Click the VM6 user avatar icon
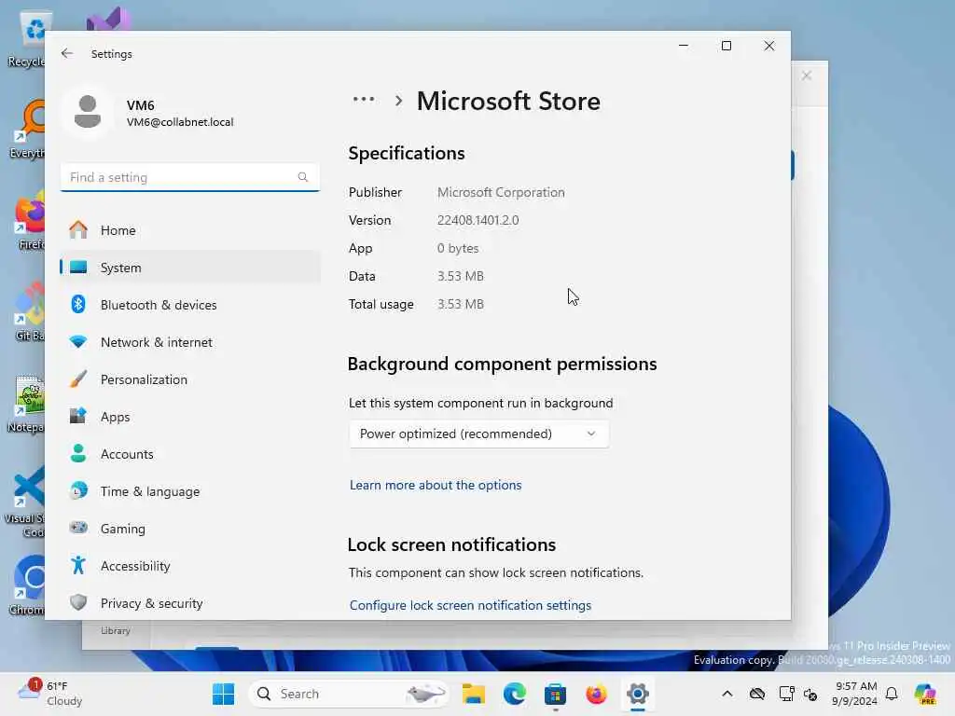Viewport: 955px width, 716px height. 88,112
